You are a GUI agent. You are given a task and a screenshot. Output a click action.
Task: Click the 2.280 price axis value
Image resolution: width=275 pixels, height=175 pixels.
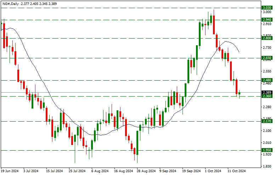(267, 107)
